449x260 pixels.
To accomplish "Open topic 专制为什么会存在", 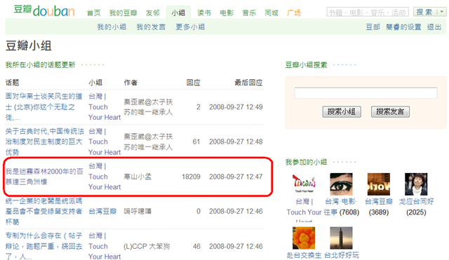I will tap(43, 246).
